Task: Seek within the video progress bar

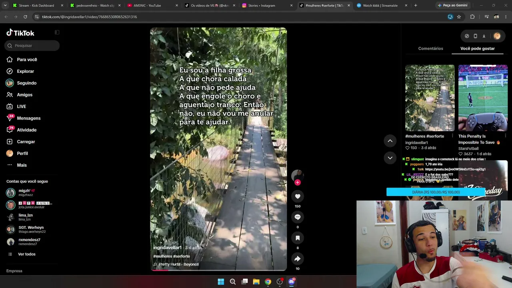Action: click(x=218, y=270)
